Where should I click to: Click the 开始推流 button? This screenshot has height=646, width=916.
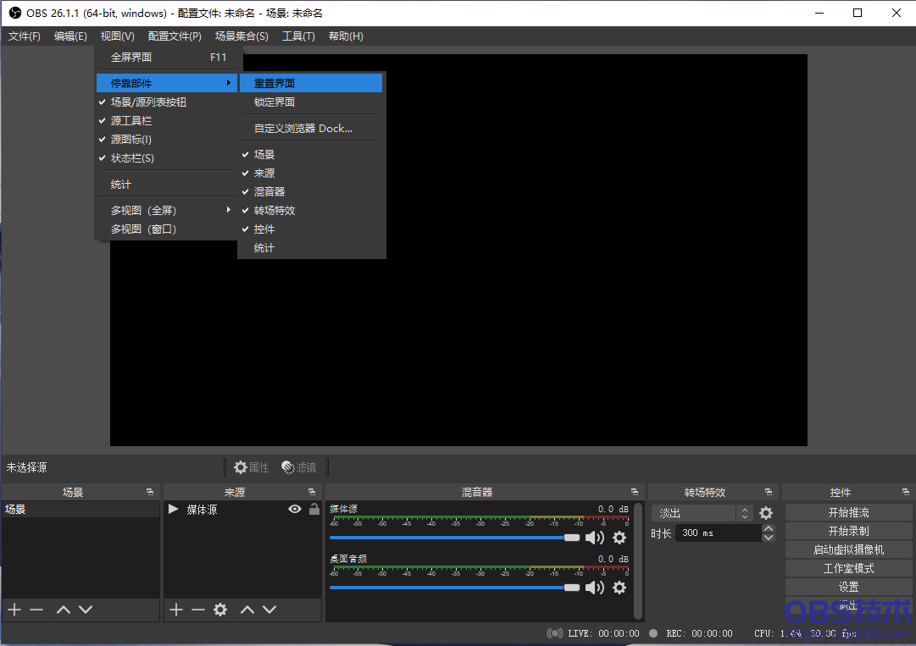coord(848,512)
